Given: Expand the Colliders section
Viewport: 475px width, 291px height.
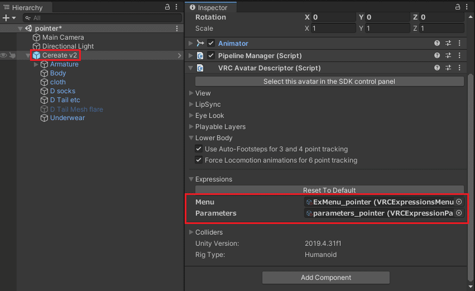Looking at the screenshot, I should tap(191, 232).
